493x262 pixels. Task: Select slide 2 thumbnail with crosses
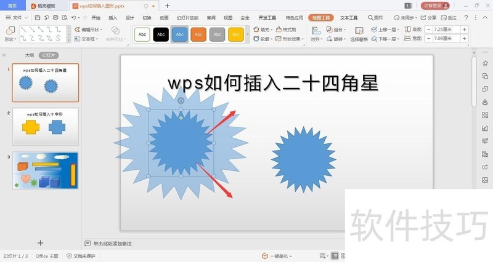45,127
